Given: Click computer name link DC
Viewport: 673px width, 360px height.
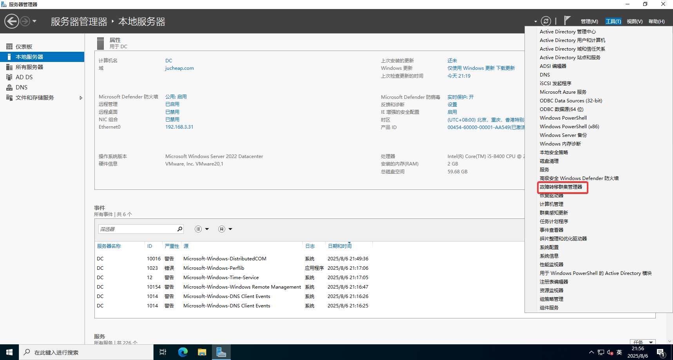Looking at the screenshot, I should (168, 61).
